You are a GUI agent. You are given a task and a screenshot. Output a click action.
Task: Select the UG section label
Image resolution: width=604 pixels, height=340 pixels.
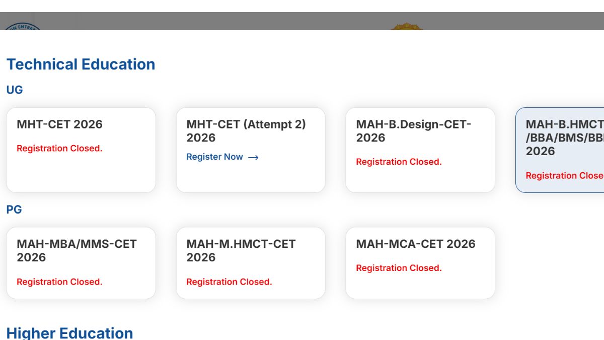click(x=15, y=90)
